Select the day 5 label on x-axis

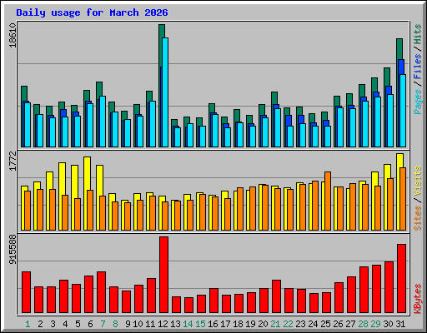(x=78, y=324)
